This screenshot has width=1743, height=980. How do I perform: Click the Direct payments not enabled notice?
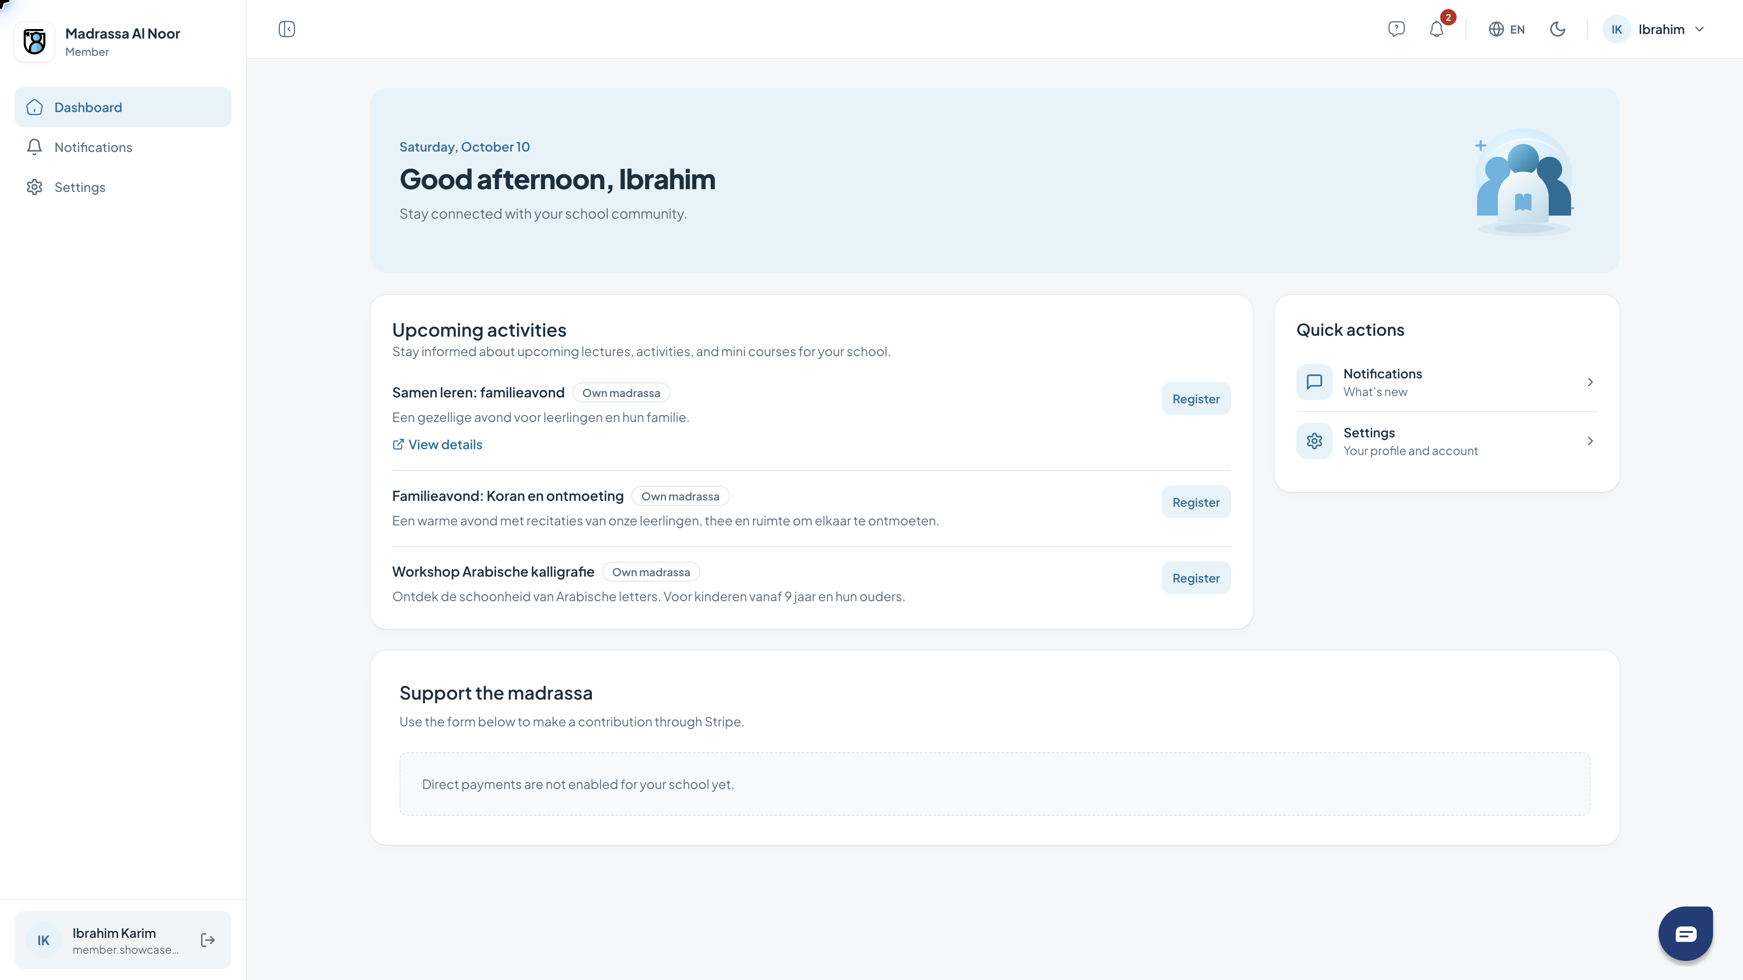point(995,784)
